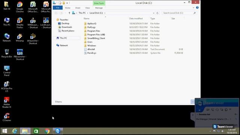Select the Microsoft Office Excel desktop icon
This screenshot has height=135, width=240.
tap(33, 7)
